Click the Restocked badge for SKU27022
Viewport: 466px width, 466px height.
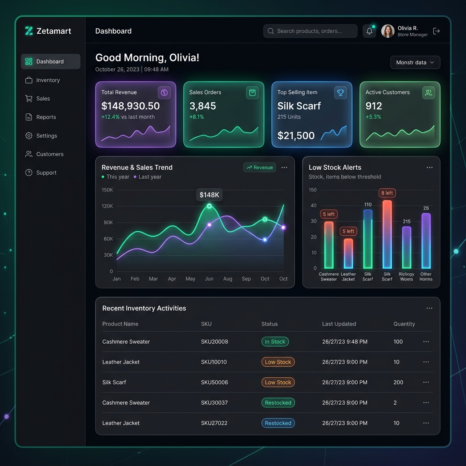[x=278, y=423]
